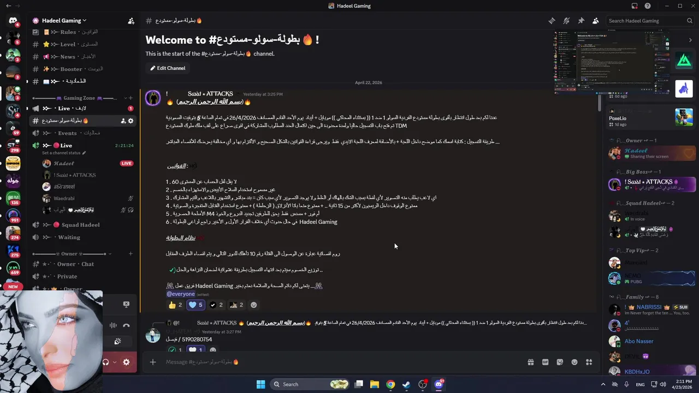Click the Edit Channel button
This screenshot has height=393, width=699.
[168, 68]
